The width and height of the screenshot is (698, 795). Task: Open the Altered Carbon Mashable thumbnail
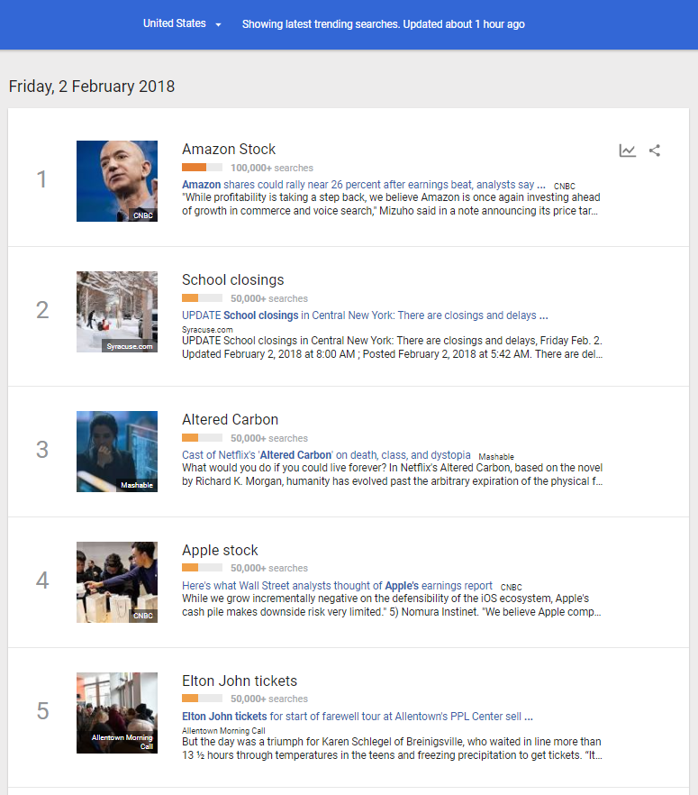[117, 452]
